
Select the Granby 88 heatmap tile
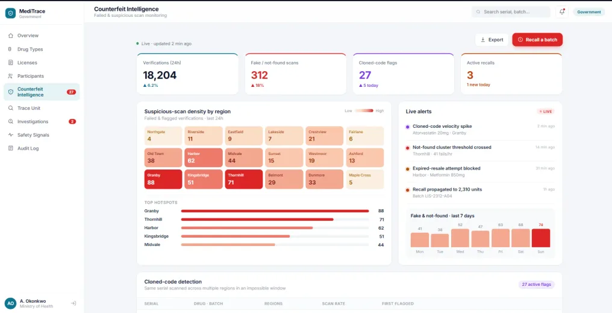(x=163, y=179)
